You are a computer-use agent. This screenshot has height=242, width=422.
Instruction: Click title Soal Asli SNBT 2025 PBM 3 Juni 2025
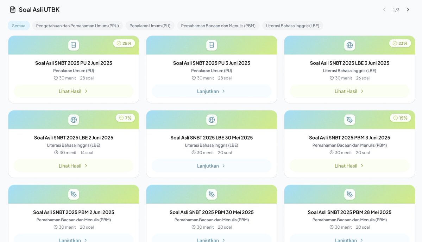(x=349, y=137)
